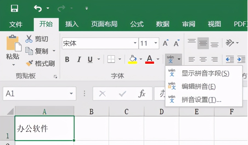This screenshot has height=145, width=248.
Task: Switch to the 开始 tab
Action: [46, 24]
